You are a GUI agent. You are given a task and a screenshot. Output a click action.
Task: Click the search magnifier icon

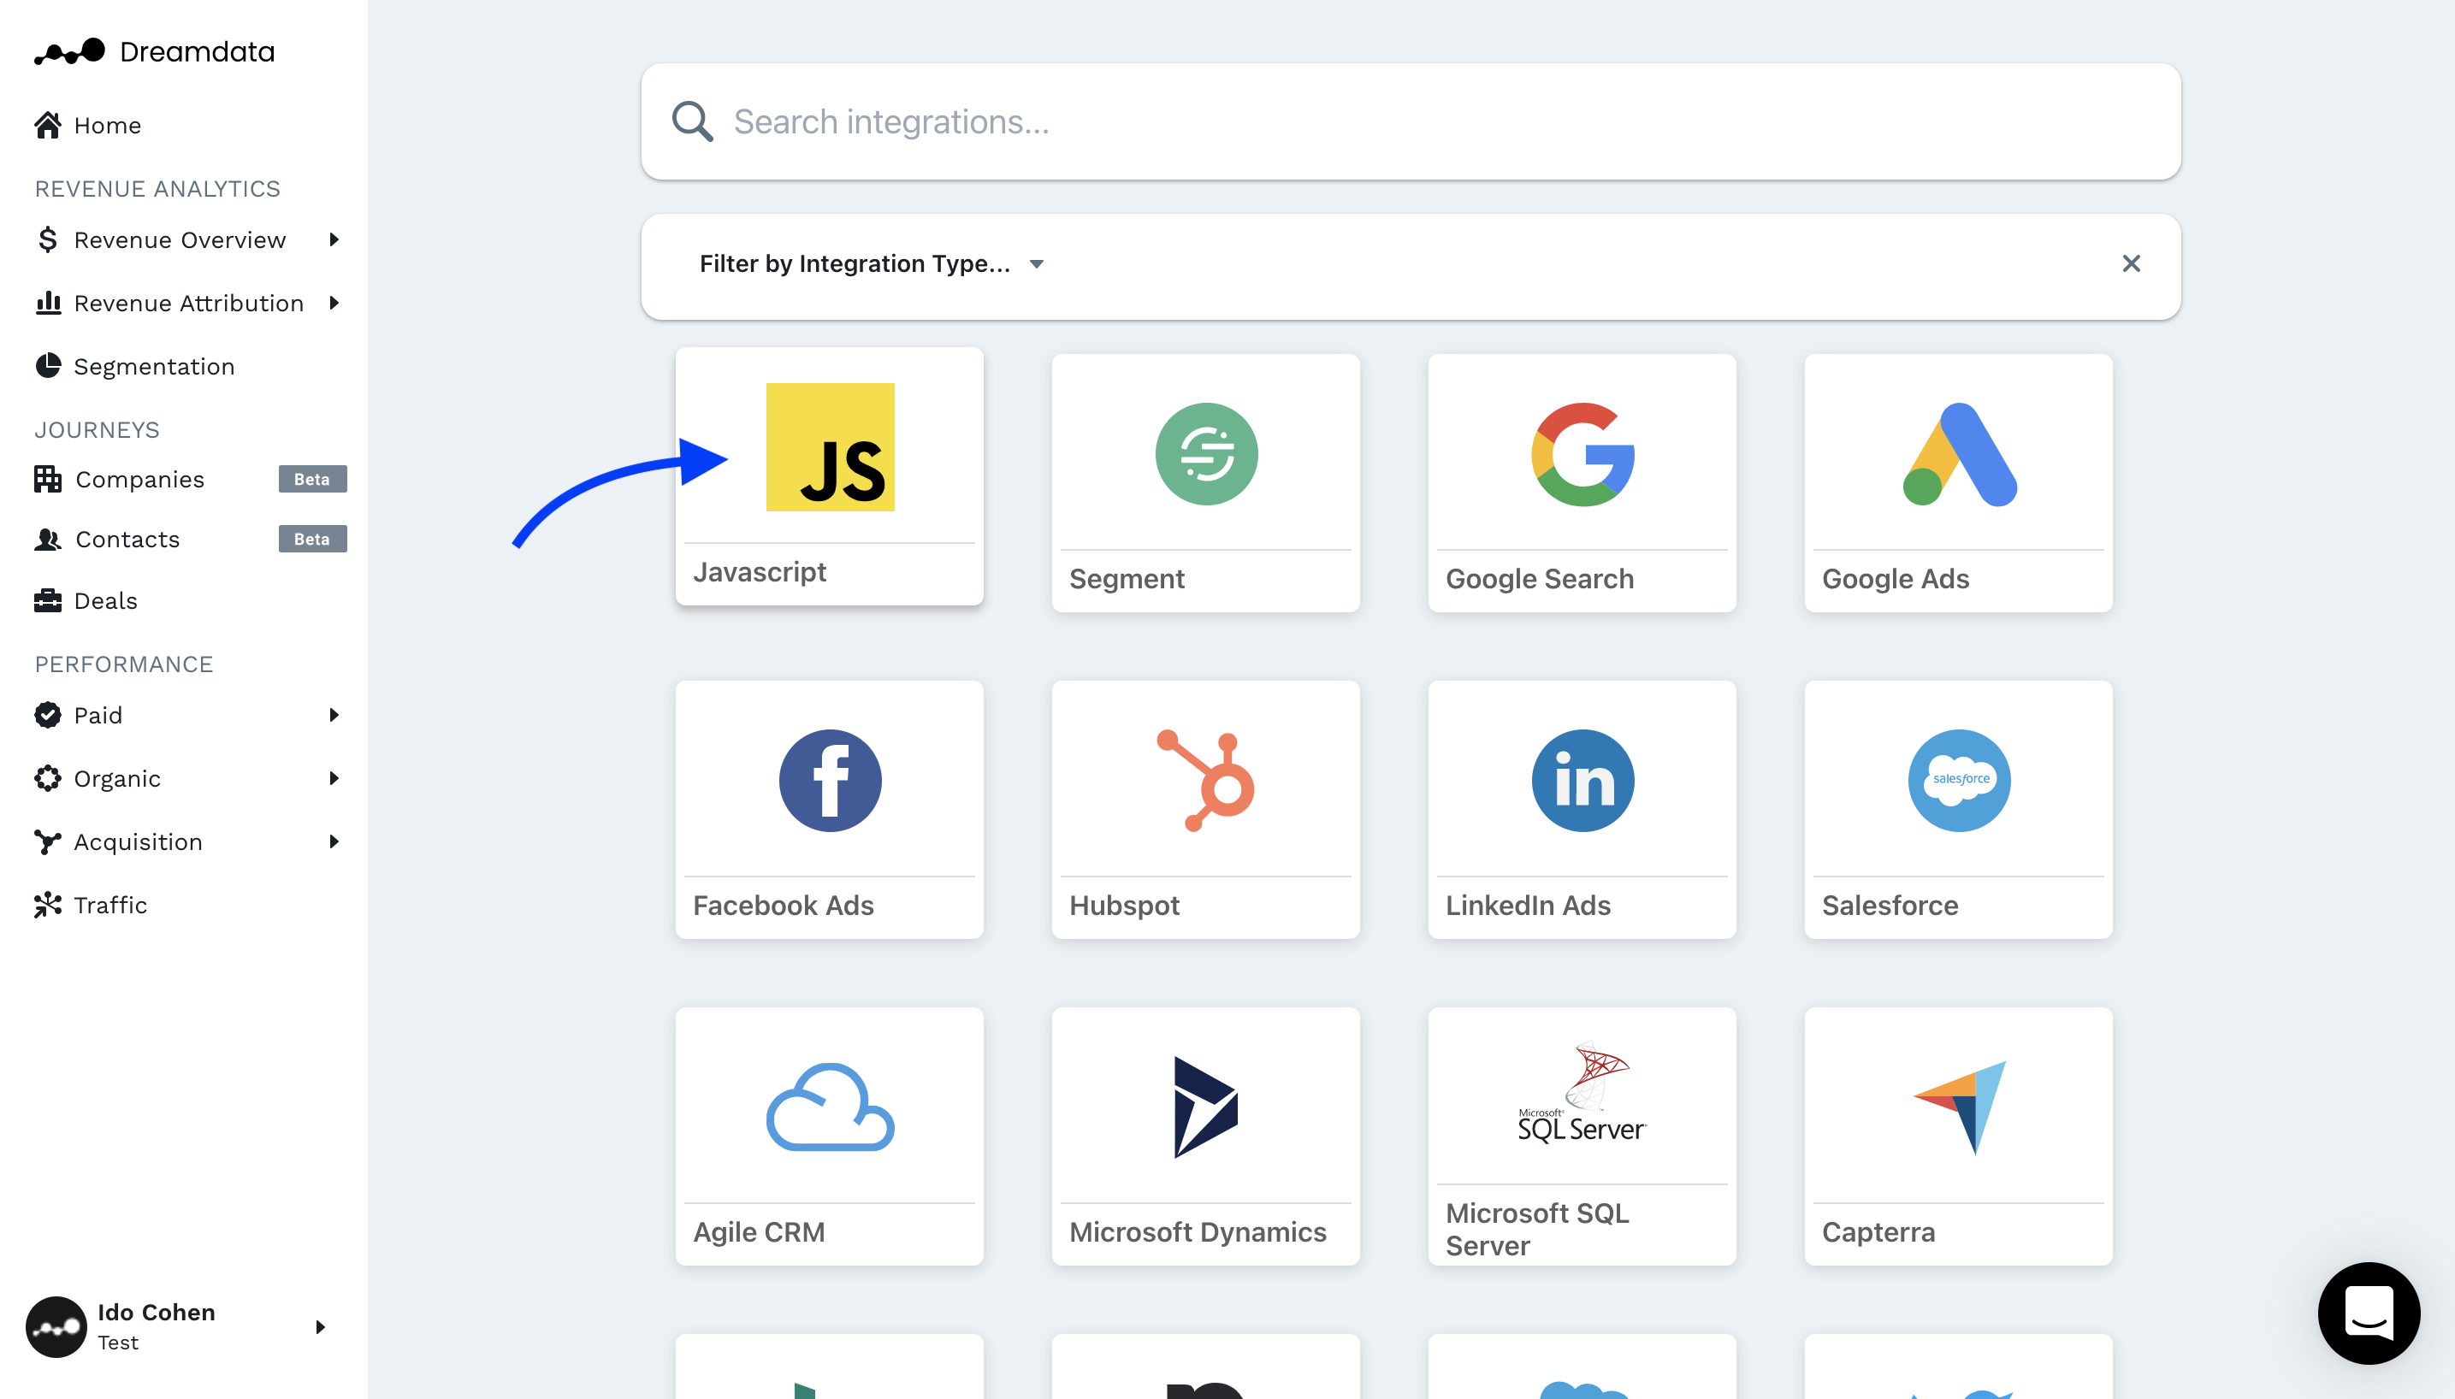(x=692, y=122)
